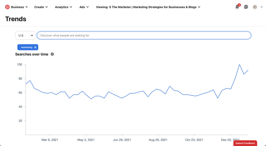This screenshot has width=266, height=146.
Task: Open the Create menu
Action: 41,7
